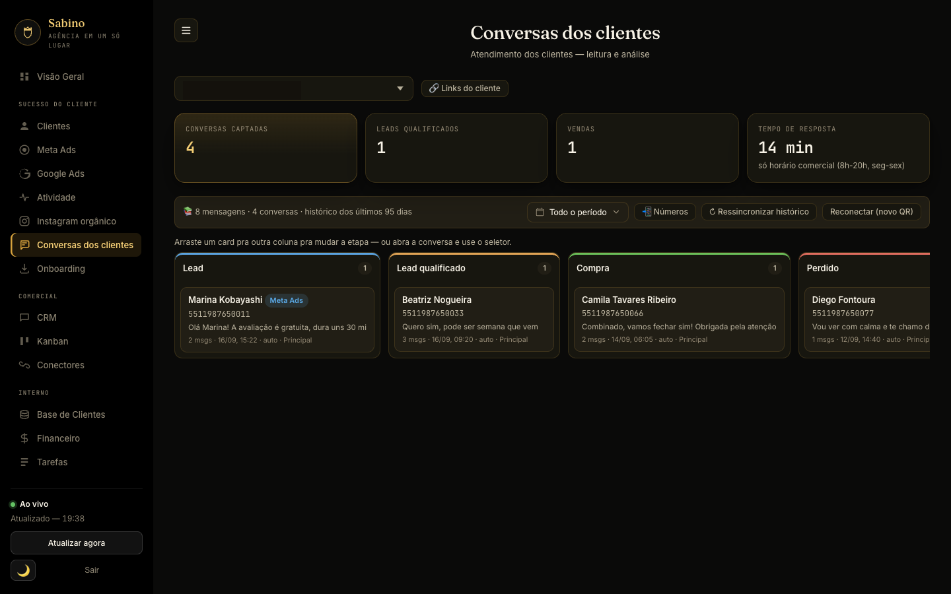Select the Conversas Captadas stat card
The image size is (951, 594).
click(265, 148)
